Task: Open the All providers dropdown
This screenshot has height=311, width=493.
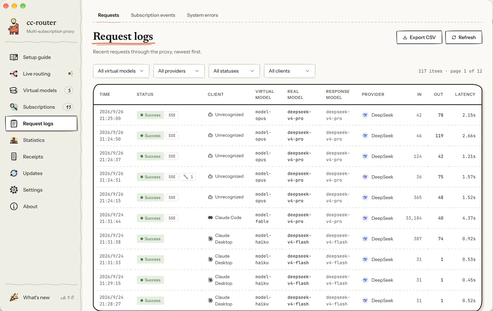Action: click(x=179, y=71)
